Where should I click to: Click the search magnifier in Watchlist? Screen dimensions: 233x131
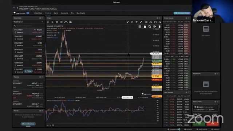click(x=15, y=26)
